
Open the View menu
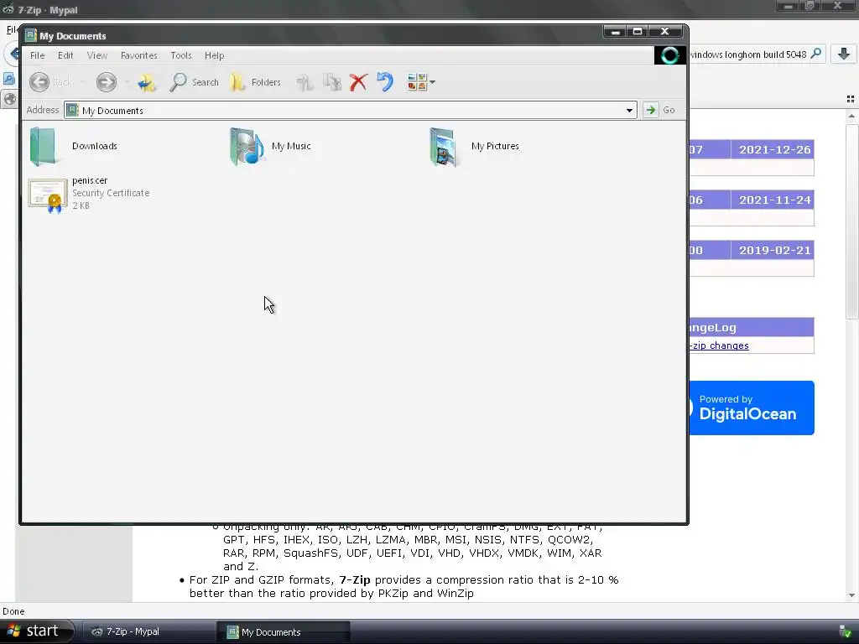point(97,55)
